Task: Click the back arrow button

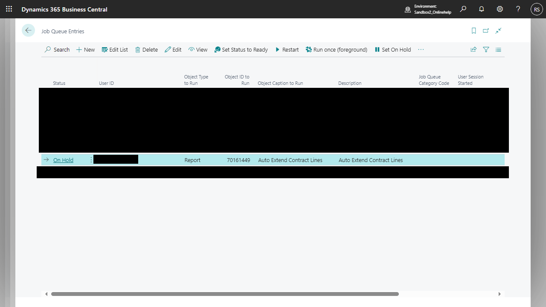Action: tap(28, 30)
